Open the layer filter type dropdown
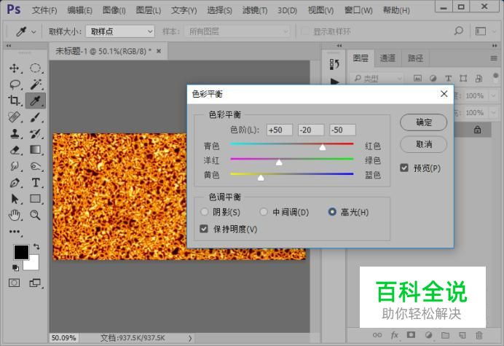 pyautogui.click(x=376, y=78)
